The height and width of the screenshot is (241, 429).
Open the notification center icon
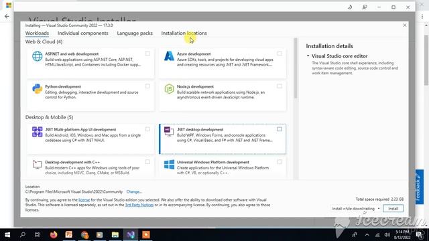click(419, 235)
